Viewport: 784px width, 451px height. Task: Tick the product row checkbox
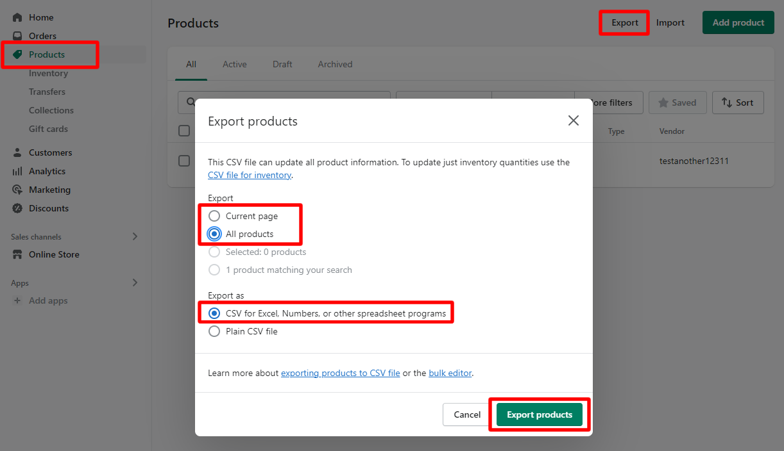pos(184,161)
